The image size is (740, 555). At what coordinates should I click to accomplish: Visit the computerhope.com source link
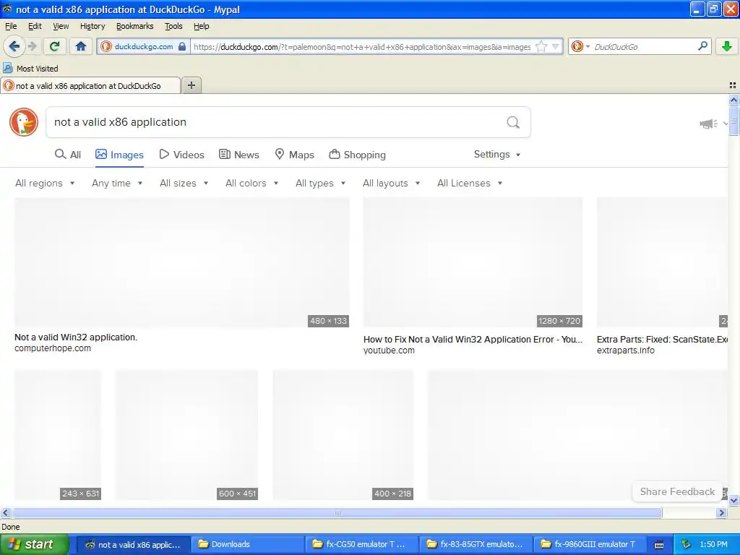pyautogui.click(x=52, y=348)
